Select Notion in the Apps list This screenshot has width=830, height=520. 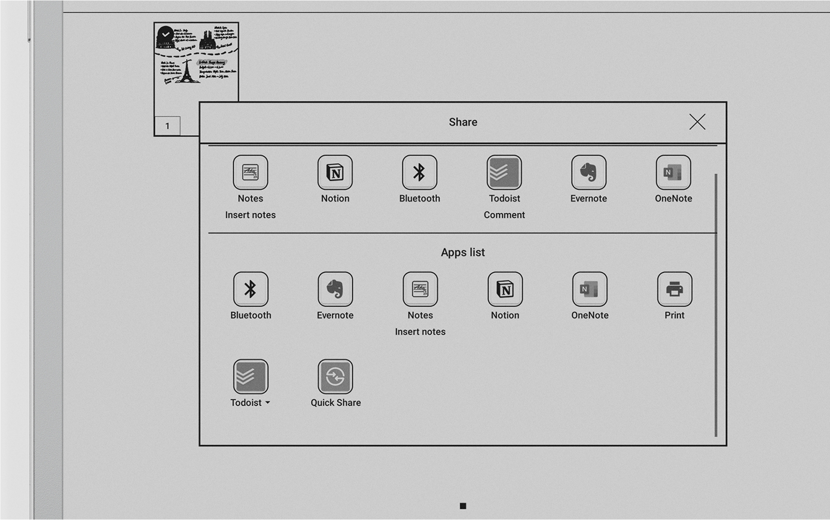pos(505,288)
